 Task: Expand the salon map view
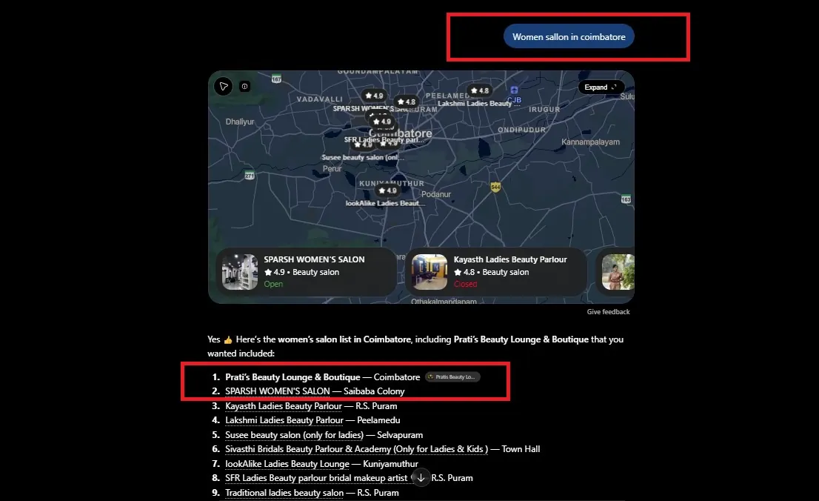point(601,87)
